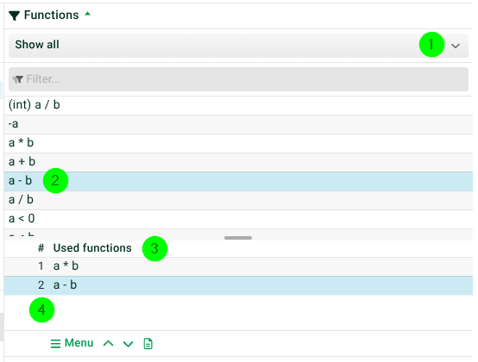Click the funnel icon beside Functions heading
This screenshot has height=362, width=478.
(x=14, y=16)
